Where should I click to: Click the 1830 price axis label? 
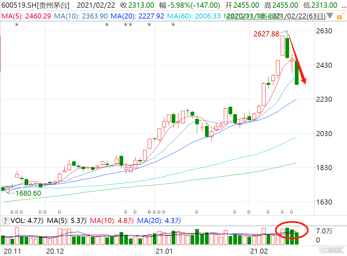click(x=324, y=168)
